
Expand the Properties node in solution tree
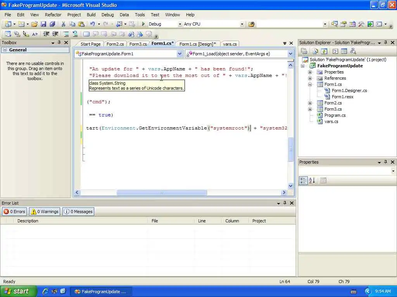pos(310,72)
